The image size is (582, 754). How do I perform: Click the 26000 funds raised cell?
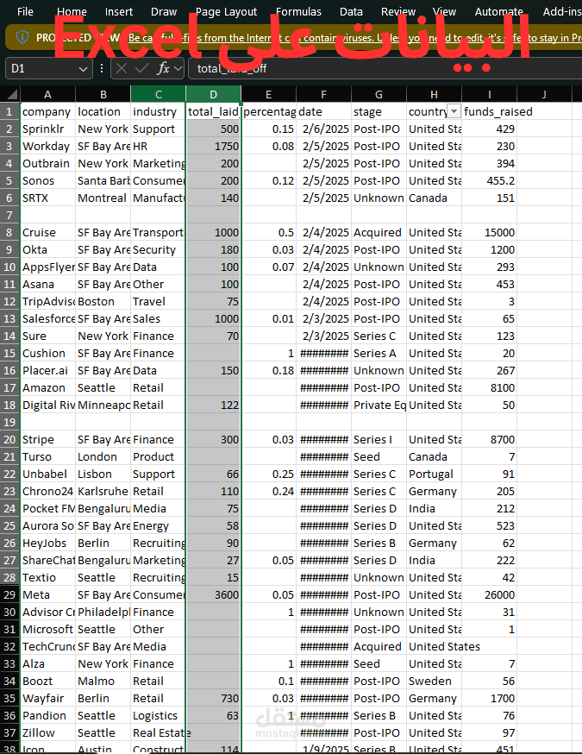tap(489, 595)
